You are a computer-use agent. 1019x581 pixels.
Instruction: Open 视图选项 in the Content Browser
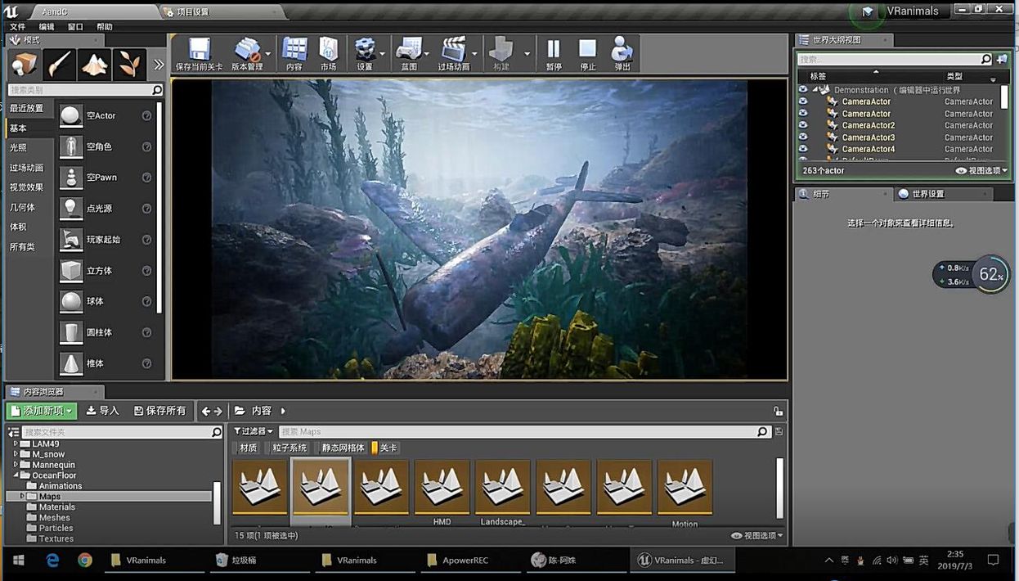click(757, 535)
